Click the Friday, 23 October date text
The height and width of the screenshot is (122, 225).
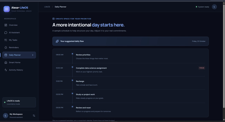click(x=198, y=41)
